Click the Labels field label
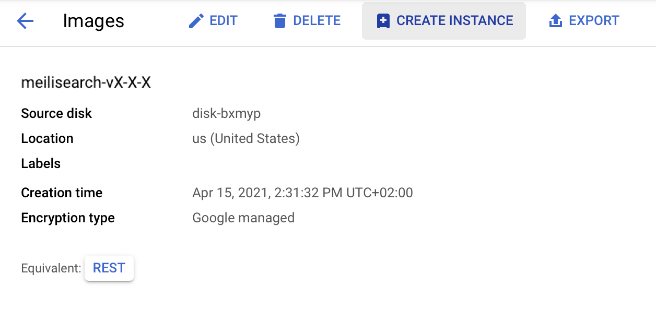The height and width of the screenshot is (310, 656). tap(41, 163)
